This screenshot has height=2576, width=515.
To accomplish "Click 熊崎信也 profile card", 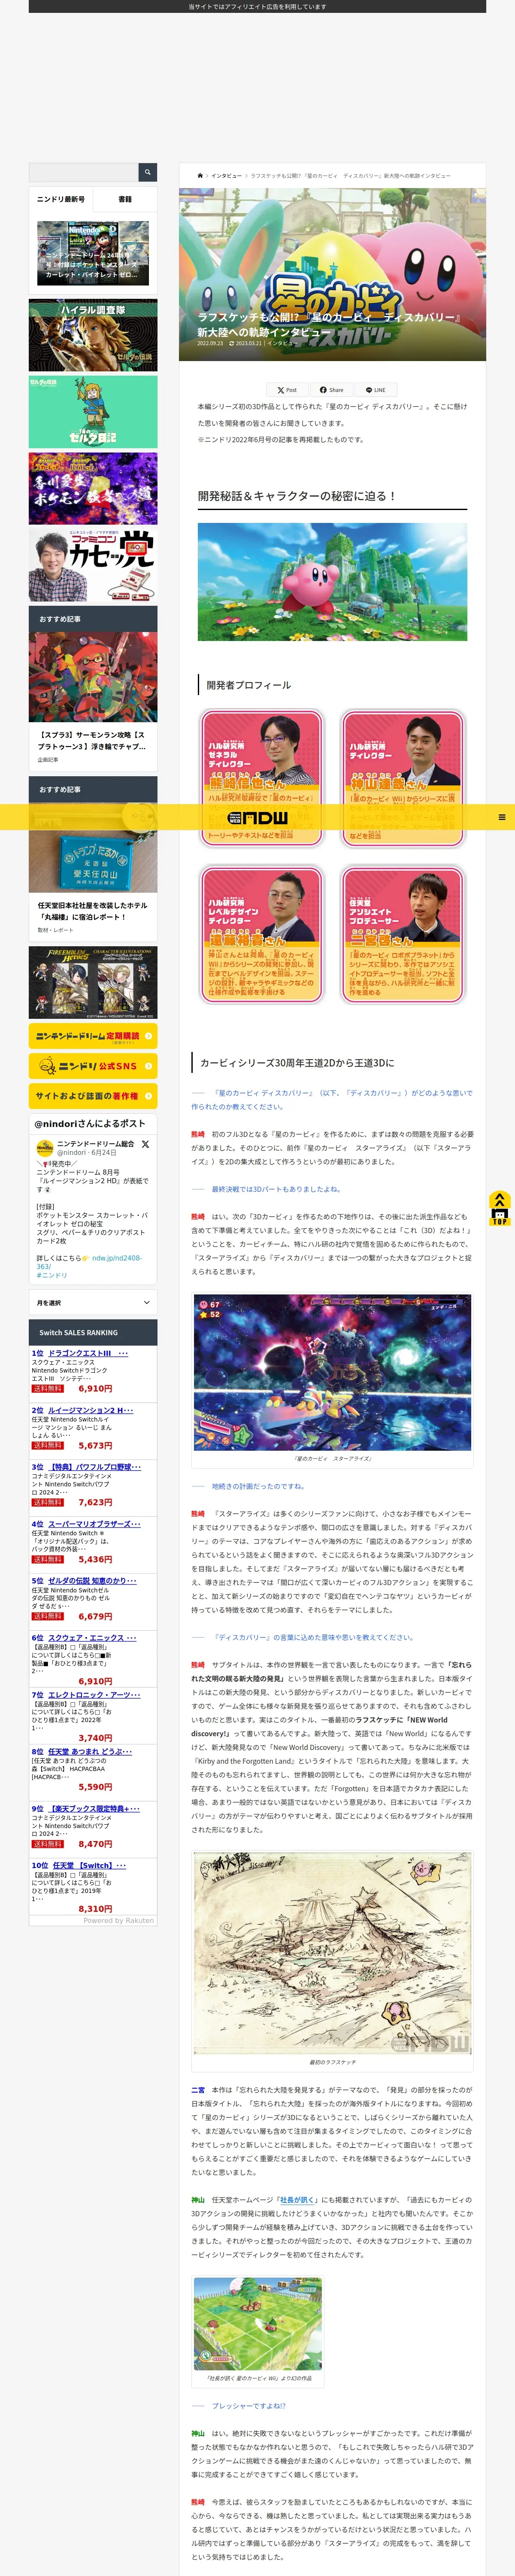I will click(x=262, y=777).
